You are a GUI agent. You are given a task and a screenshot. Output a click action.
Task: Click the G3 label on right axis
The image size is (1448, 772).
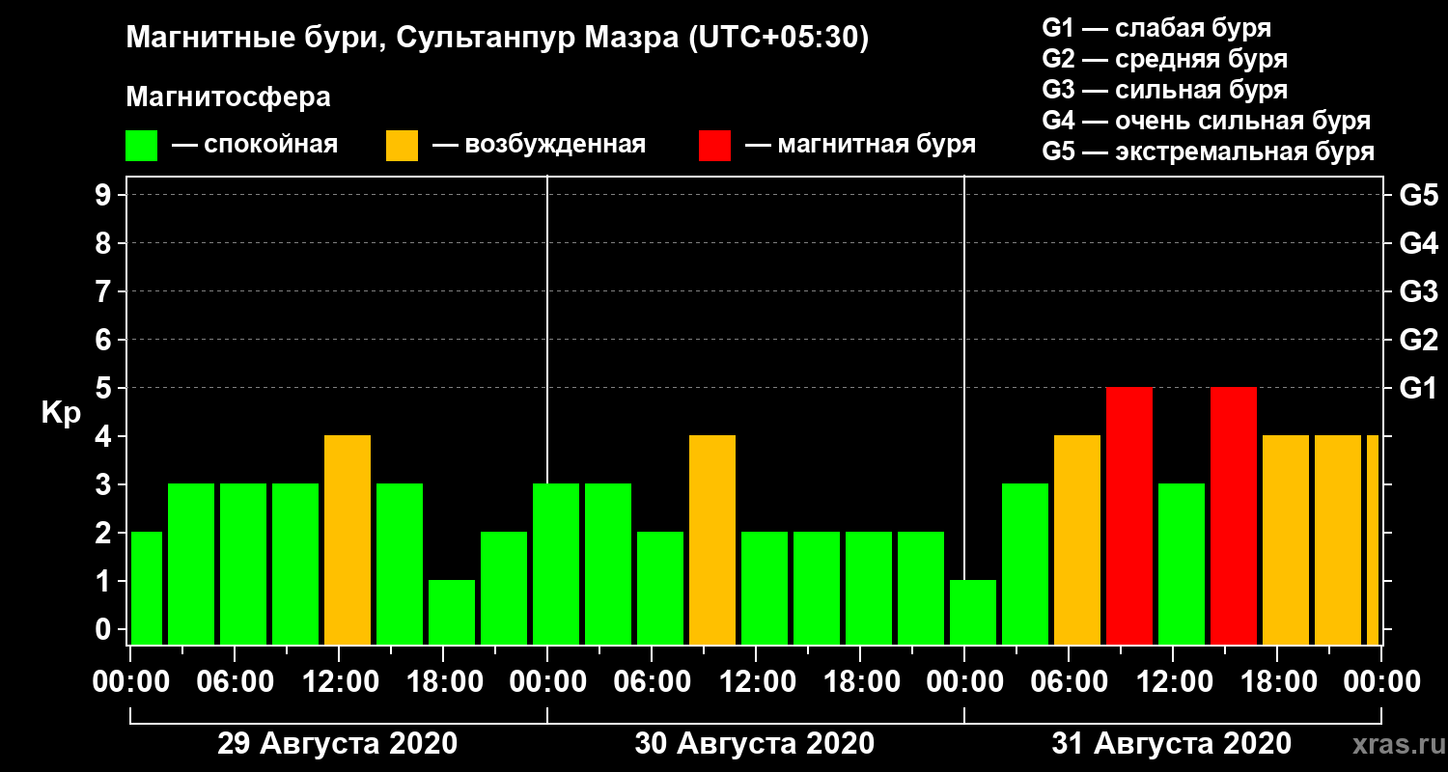pos(1418,291)
